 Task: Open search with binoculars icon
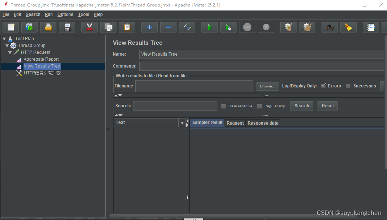[329, 27]
